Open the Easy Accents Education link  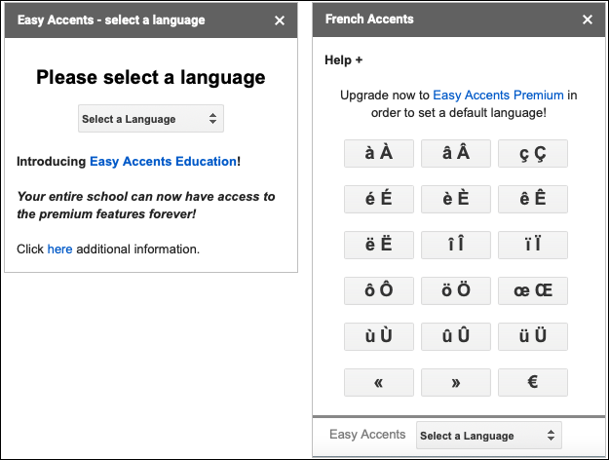(163, 161)
